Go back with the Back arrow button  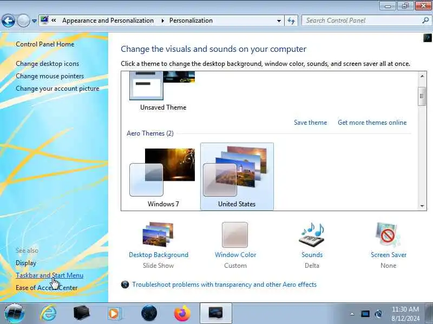point(8,21)
